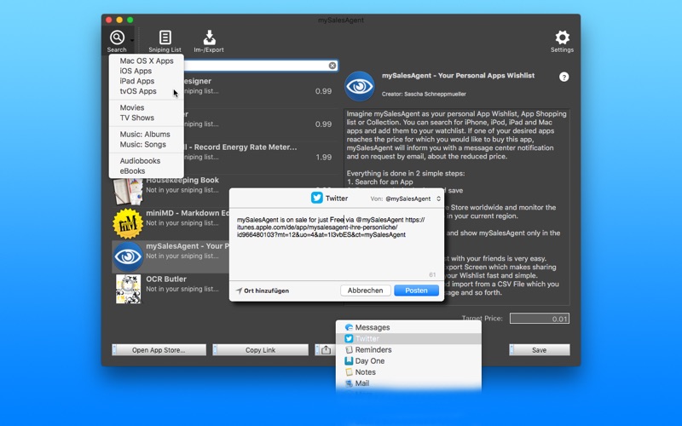Click the window close button
Viewport: 682px width, 426px height.
[x=109, y=20]
